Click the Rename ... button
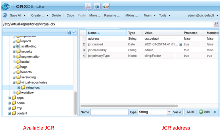The height and width of the screenshot is (134, 221). (112, 15)
